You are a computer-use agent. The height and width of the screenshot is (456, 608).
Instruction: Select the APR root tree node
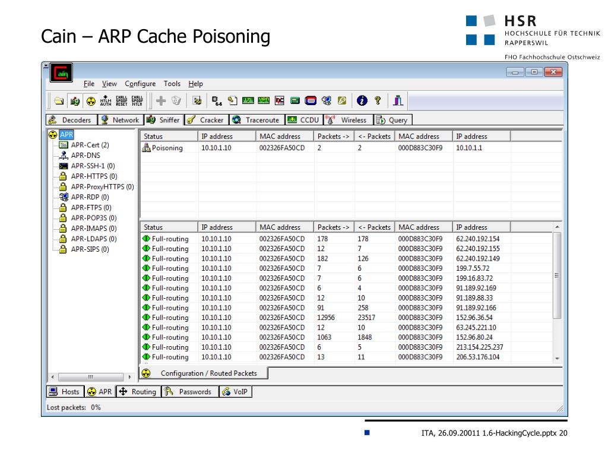point(66,135)
